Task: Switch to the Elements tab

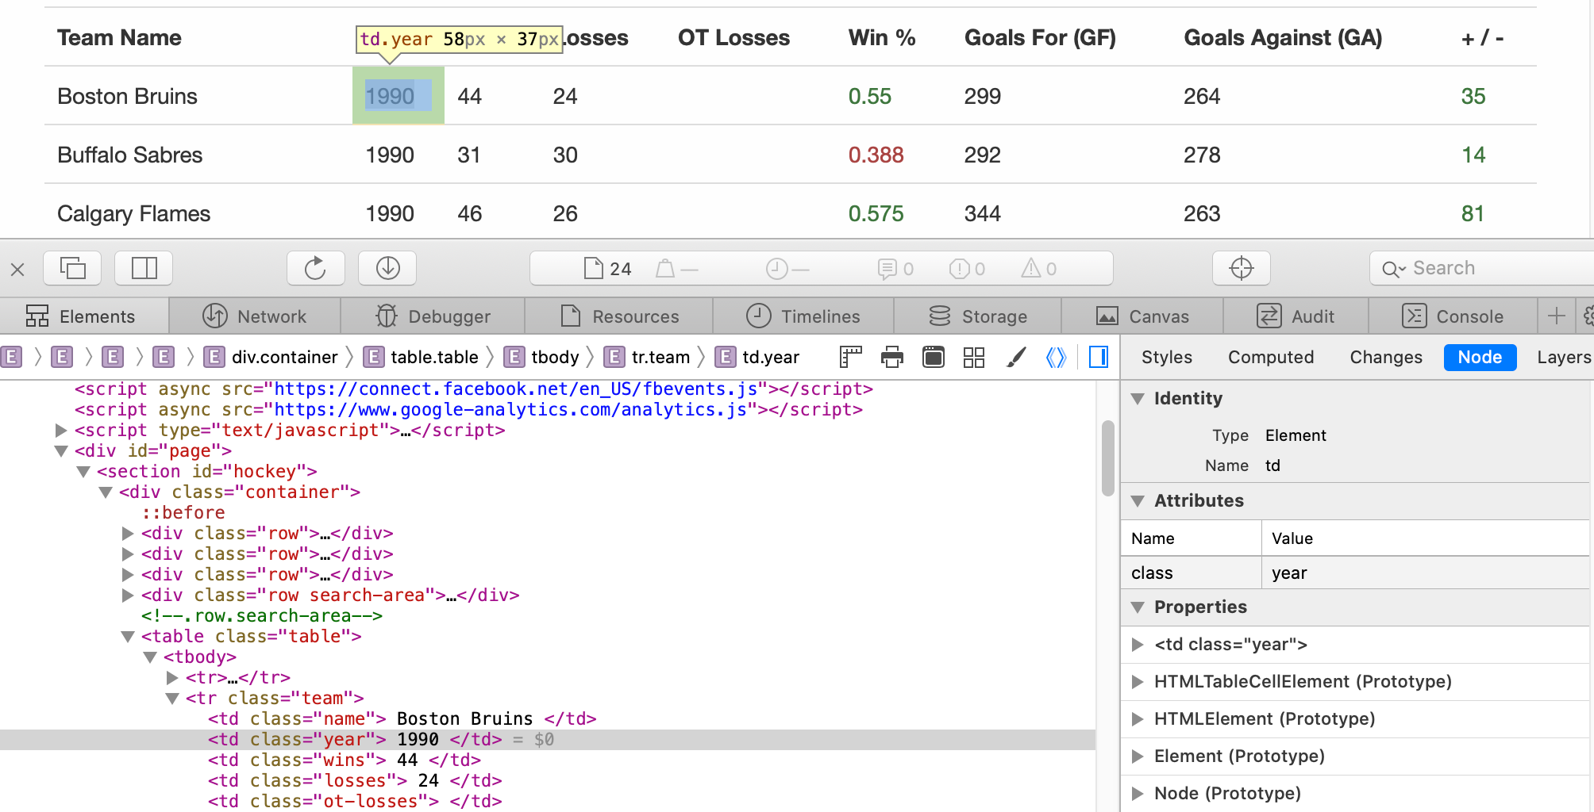Action: pyautogui.click(x=84, y=316)
